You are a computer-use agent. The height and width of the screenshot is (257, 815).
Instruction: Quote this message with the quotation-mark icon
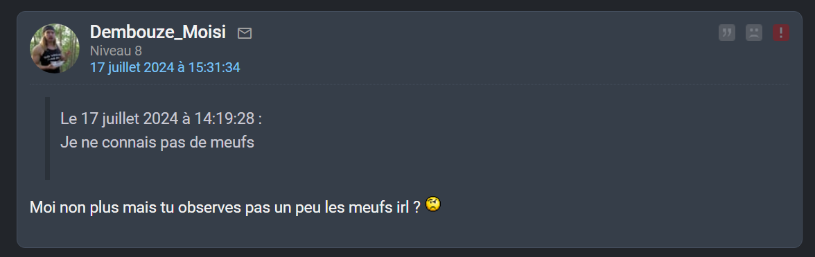(x=726, y=33)
